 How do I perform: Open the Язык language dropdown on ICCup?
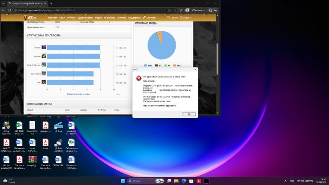click(x=185, y=18)
